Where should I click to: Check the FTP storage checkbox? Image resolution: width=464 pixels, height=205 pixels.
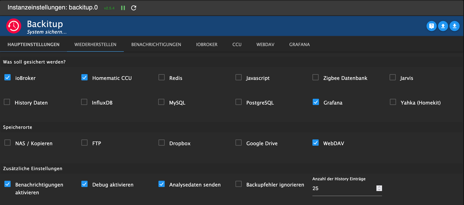click(84, 143)
